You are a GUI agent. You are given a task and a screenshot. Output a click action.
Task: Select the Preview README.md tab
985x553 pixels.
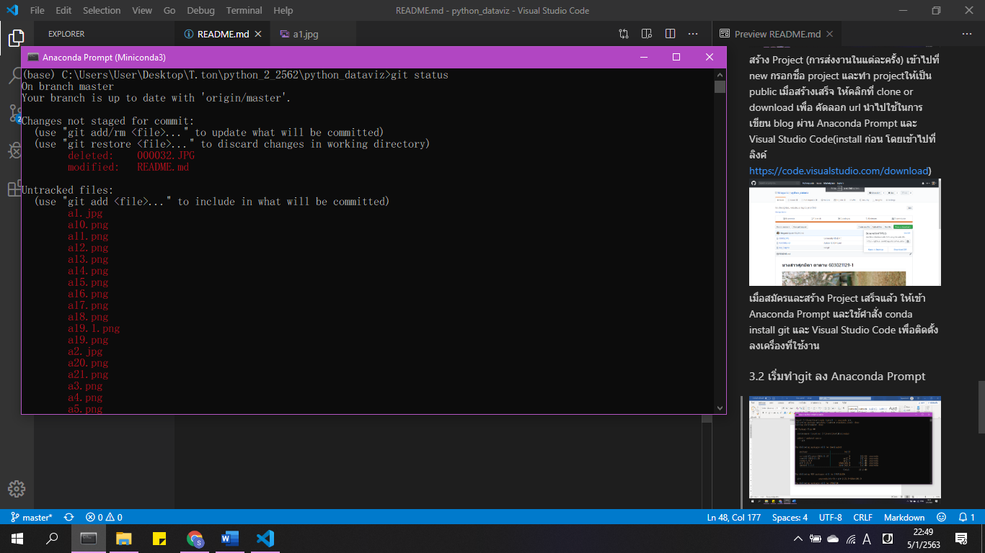click(777, 34)
